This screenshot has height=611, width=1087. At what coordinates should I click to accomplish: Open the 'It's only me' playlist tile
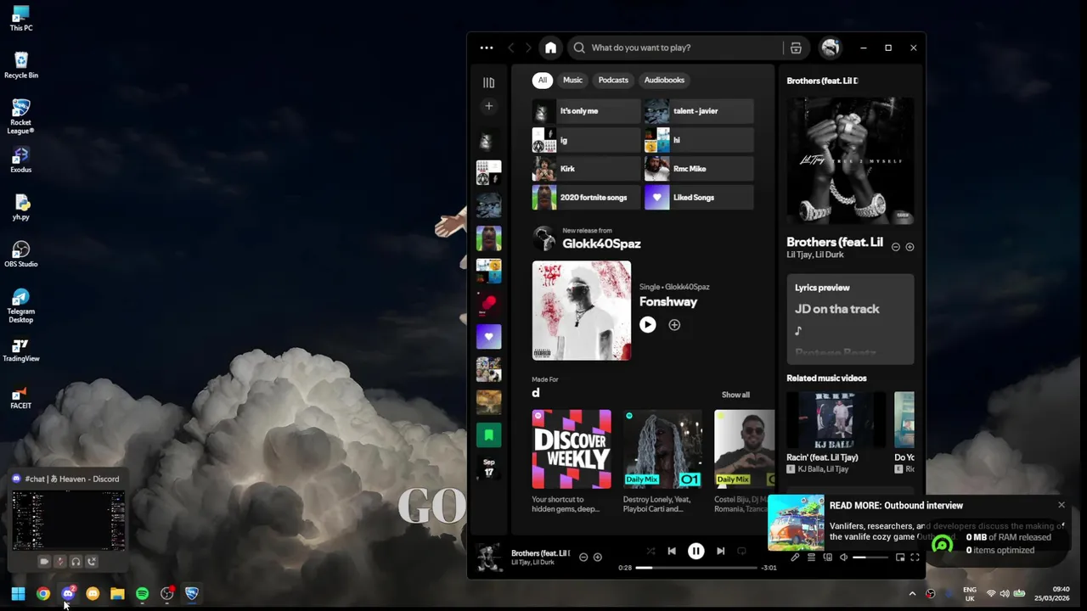click(586, 111)
